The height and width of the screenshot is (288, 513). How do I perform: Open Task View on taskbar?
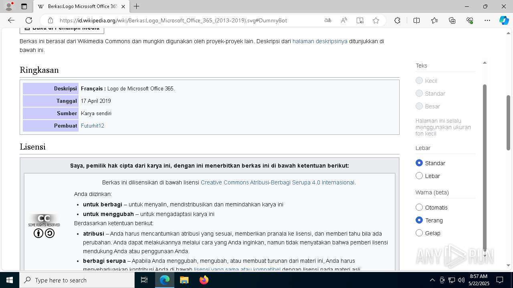tap(144, 280)
